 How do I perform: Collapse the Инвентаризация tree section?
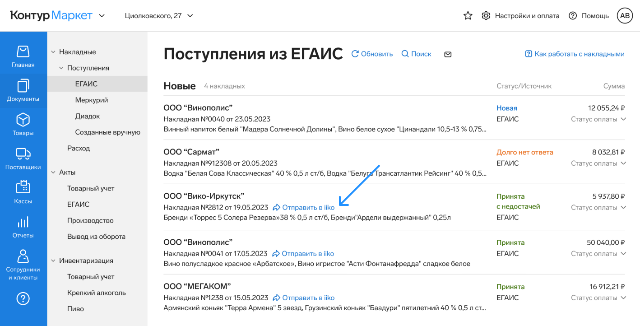[53, 261]
